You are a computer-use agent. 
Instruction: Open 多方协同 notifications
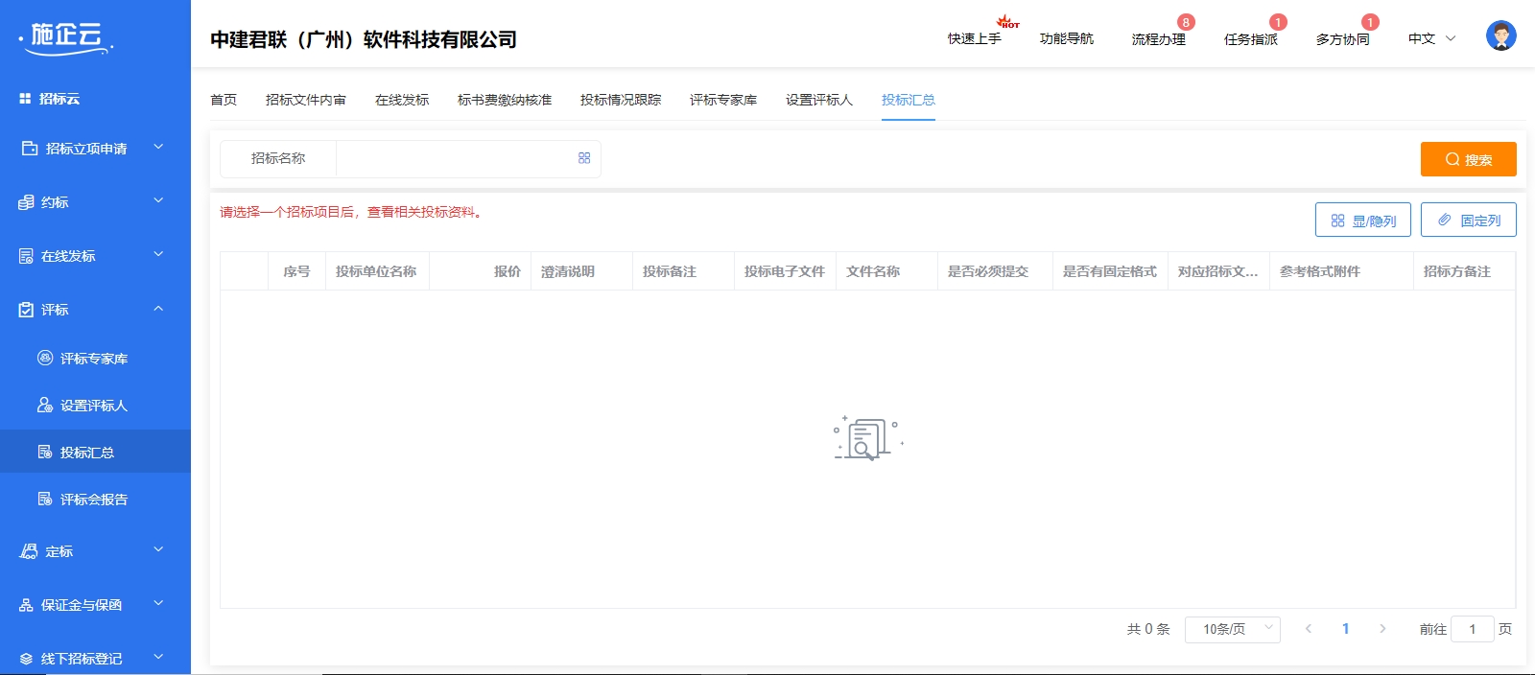tap(1342, 38)
